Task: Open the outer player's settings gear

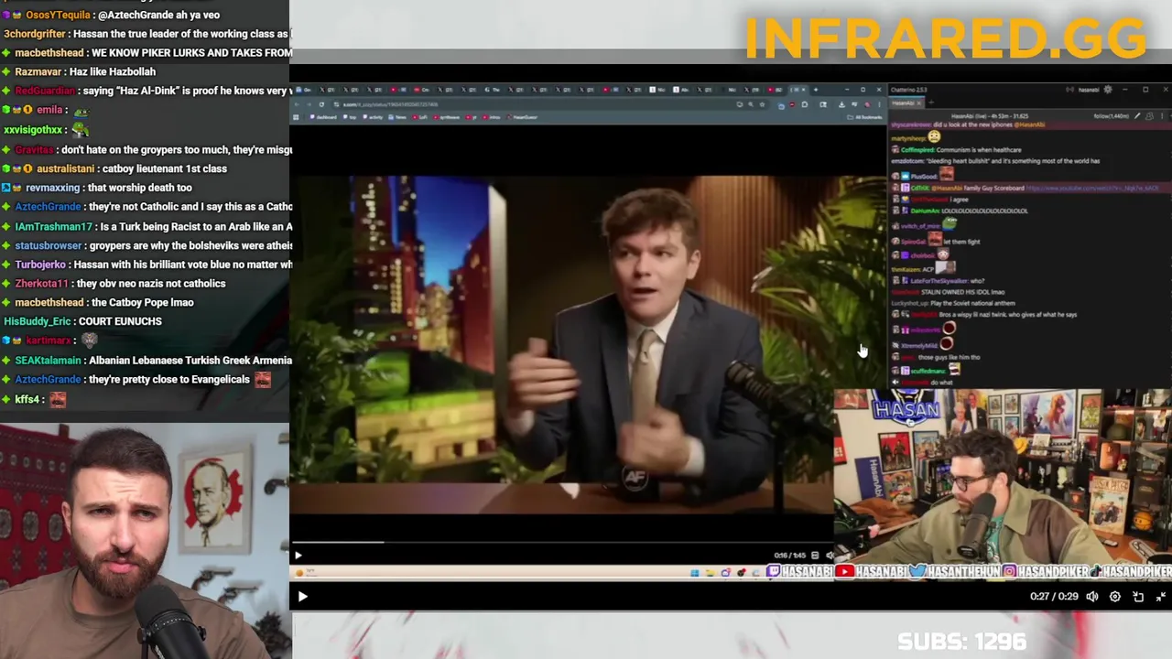Action: pyautogui.click(x=1115, y=597)
